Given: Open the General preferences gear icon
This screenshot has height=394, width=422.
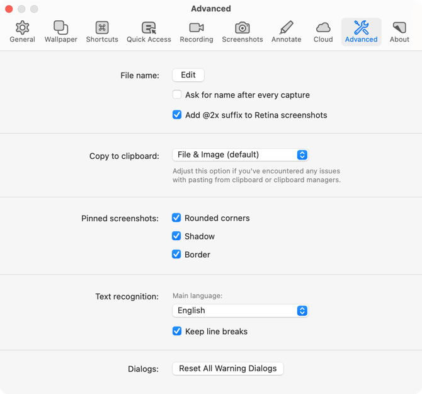Looking at the screenshot, I should pos(22,28).
